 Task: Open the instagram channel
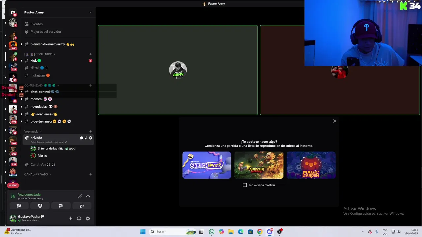coord(58,75)
